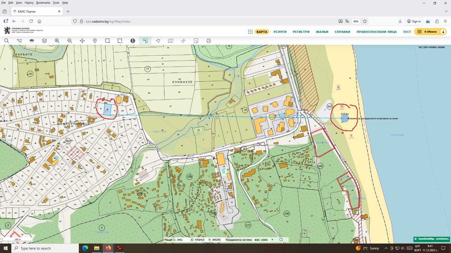Screen dimensions: 451x253
Task: Click the object information (i) tool
Action: click(x=133, y=41)
